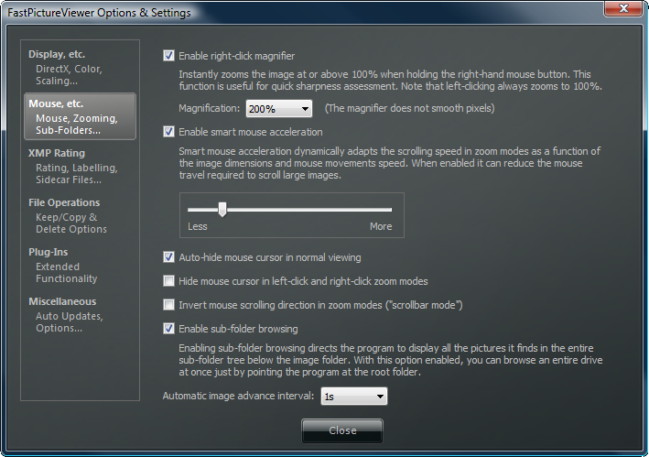
Task: Click the "Less" label under the slider
Action: pos(198,226)
